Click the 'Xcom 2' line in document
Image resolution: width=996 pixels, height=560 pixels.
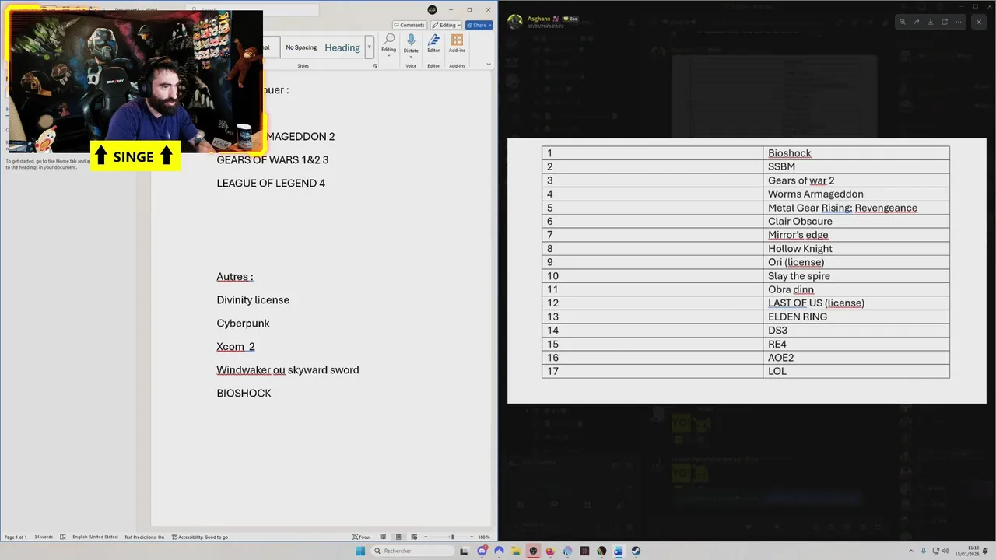point(236,346)
